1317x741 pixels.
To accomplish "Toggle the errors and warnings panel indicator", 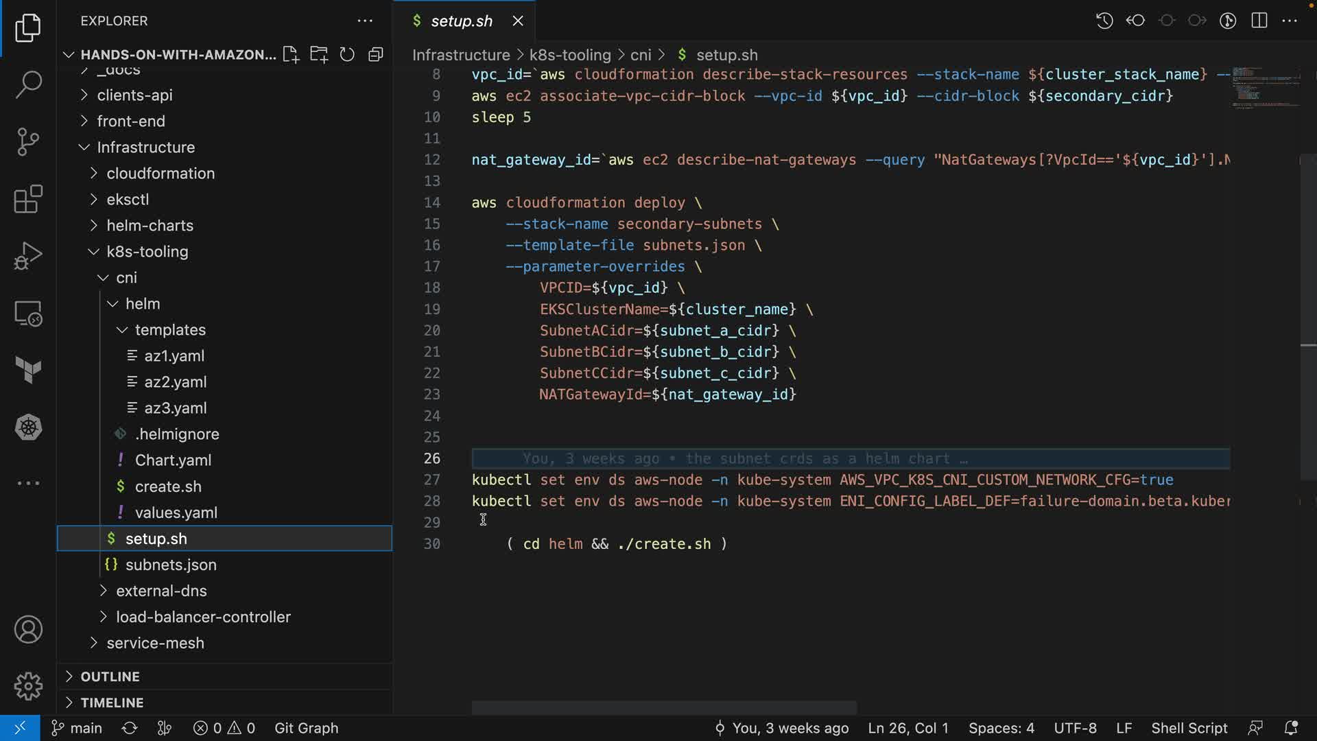I will click(224, 728).
